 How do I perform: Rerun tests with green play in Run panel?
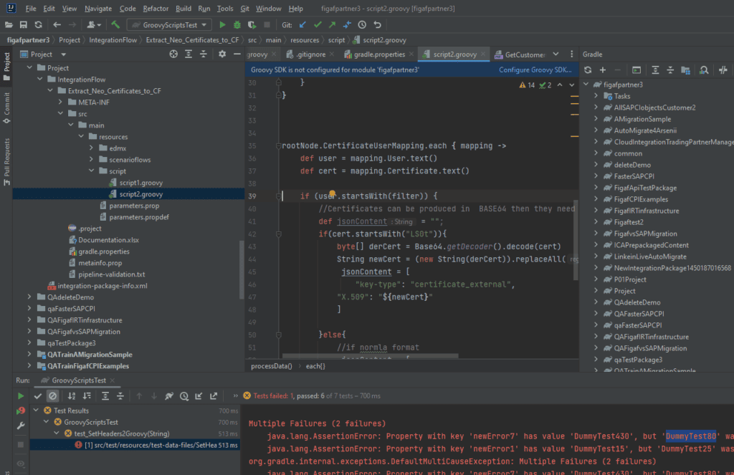[x=21, y=396]
